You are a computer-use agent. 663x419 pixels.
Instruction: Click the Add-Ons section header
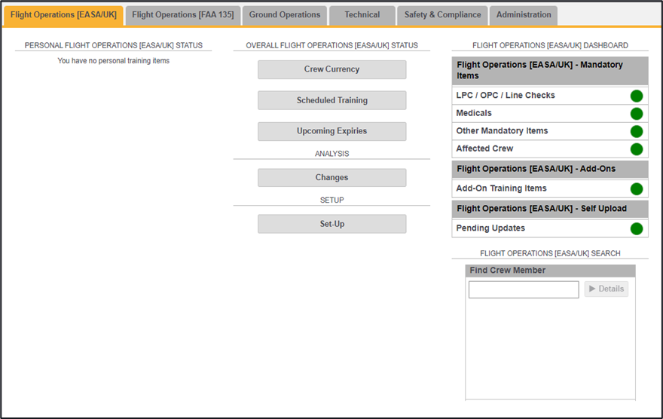click(x=550, y=169)
